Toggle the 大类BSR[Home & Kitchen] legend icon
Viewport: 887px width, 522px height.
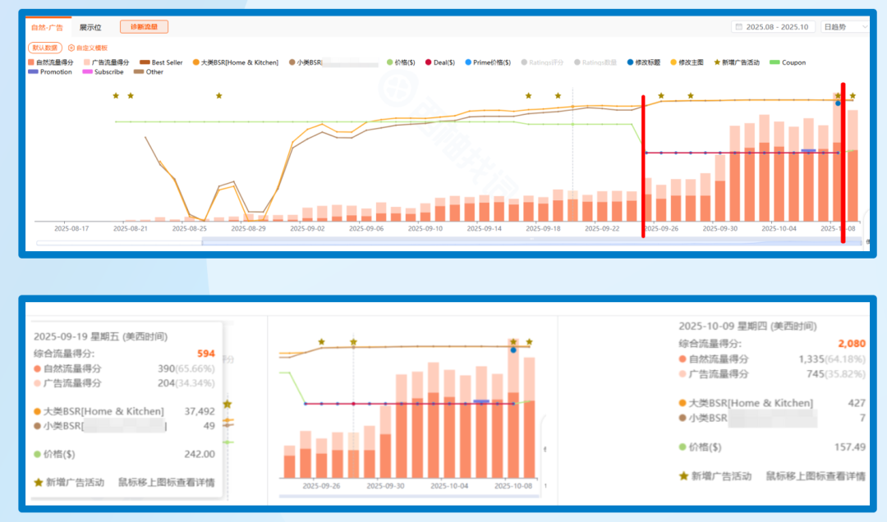pos(196,62)
